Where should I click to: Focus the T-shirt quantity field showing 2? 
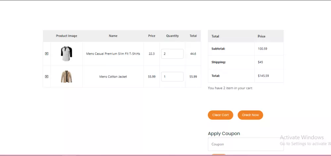point(172,54)
